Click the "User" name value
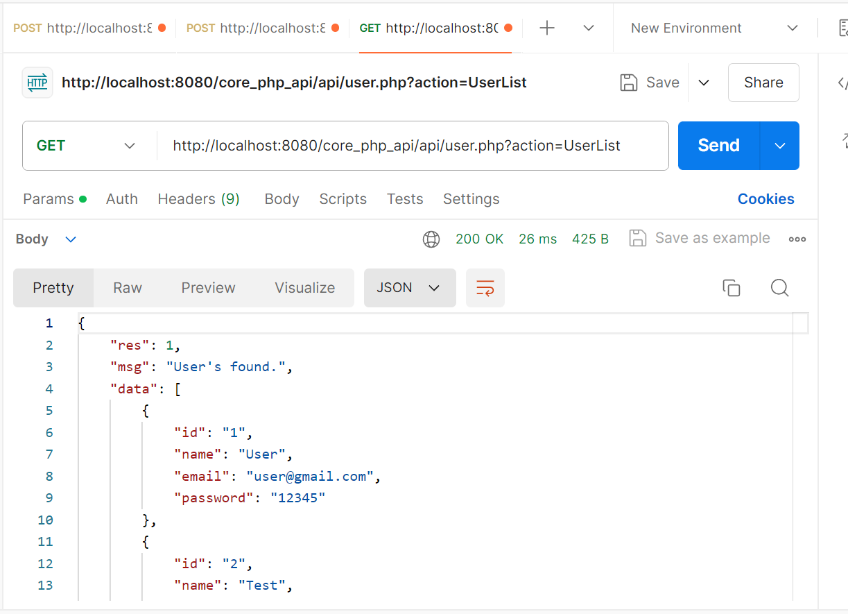The height and width of the screenshot is (614, 848). click(x=262, y=454)
